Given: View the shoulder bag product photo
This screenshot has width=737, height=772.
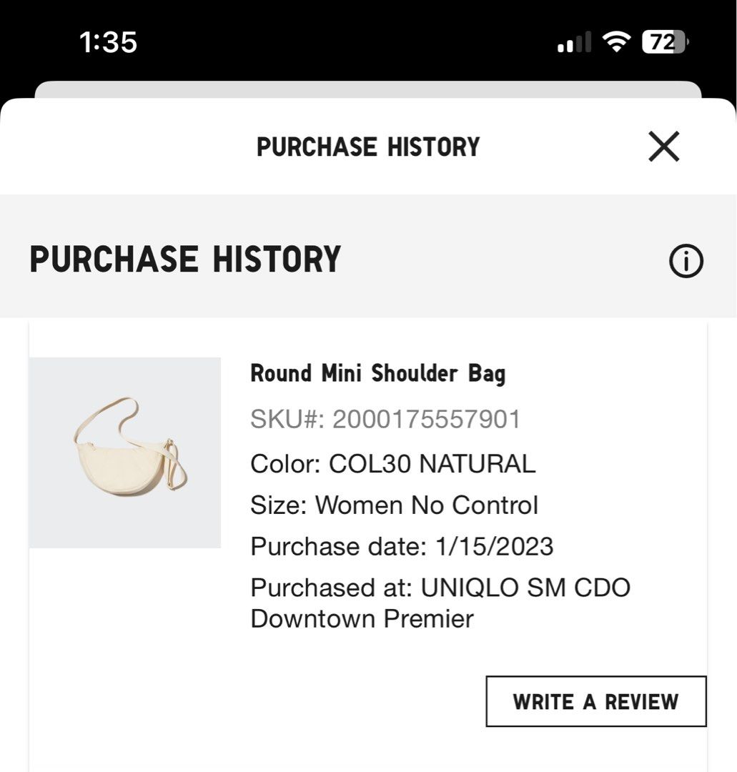Looking at the screenshot, I should point(125,452).
